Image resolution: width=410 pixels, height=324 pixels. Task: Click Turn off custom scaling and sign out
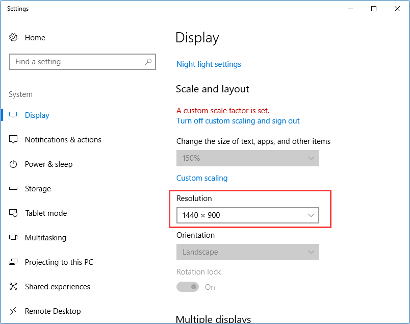[238, 121]
